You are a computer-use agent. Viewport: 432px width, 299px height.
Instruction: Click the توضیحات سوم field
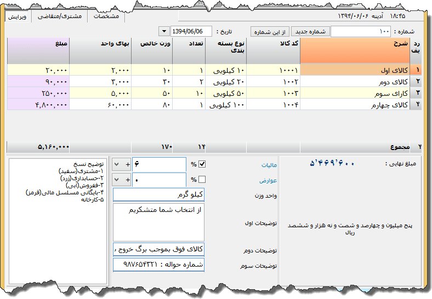(x=158, y=265)
